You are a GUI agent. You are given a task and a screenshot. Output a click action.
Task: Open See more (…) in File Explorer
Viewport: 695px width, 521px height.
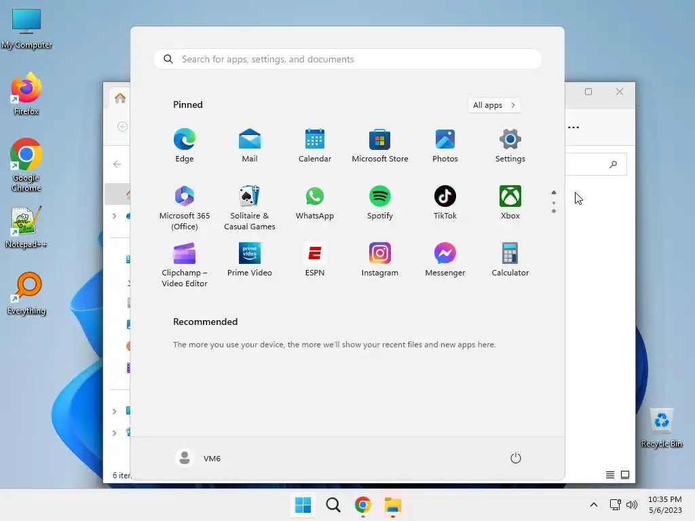click(574, 127)
